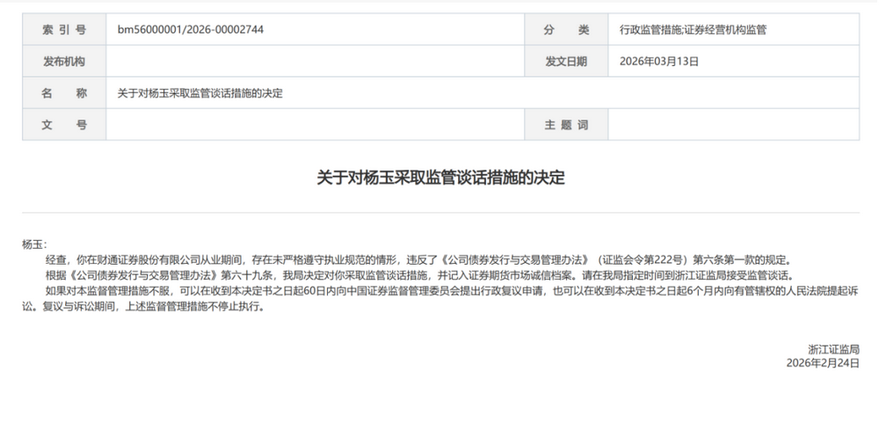Click the 发布机构 label cell
879x423 pixels.
coord(64,62)
